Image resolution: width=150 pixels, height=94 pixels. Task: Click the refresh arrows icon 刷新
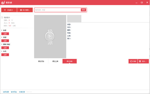131,61
